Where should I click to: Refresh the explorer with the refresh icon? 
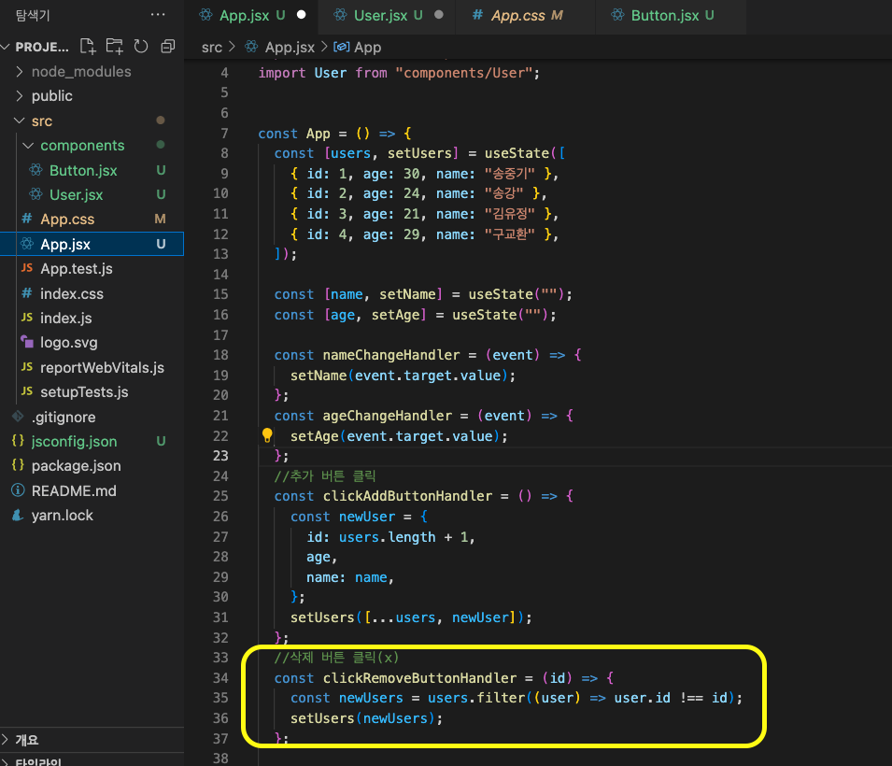click(x=140, y=46)
